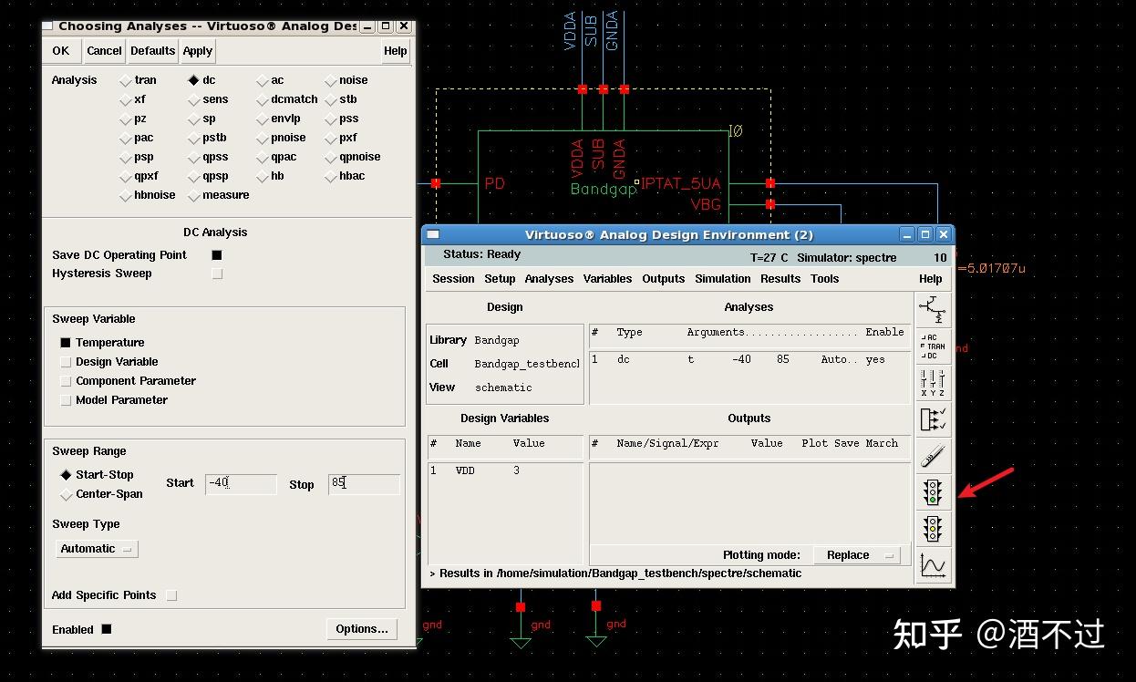Open Choose Analyses AC/TRAN/DC icon
The width and height of the screenshot is (1136, 682).
point(933,346)
